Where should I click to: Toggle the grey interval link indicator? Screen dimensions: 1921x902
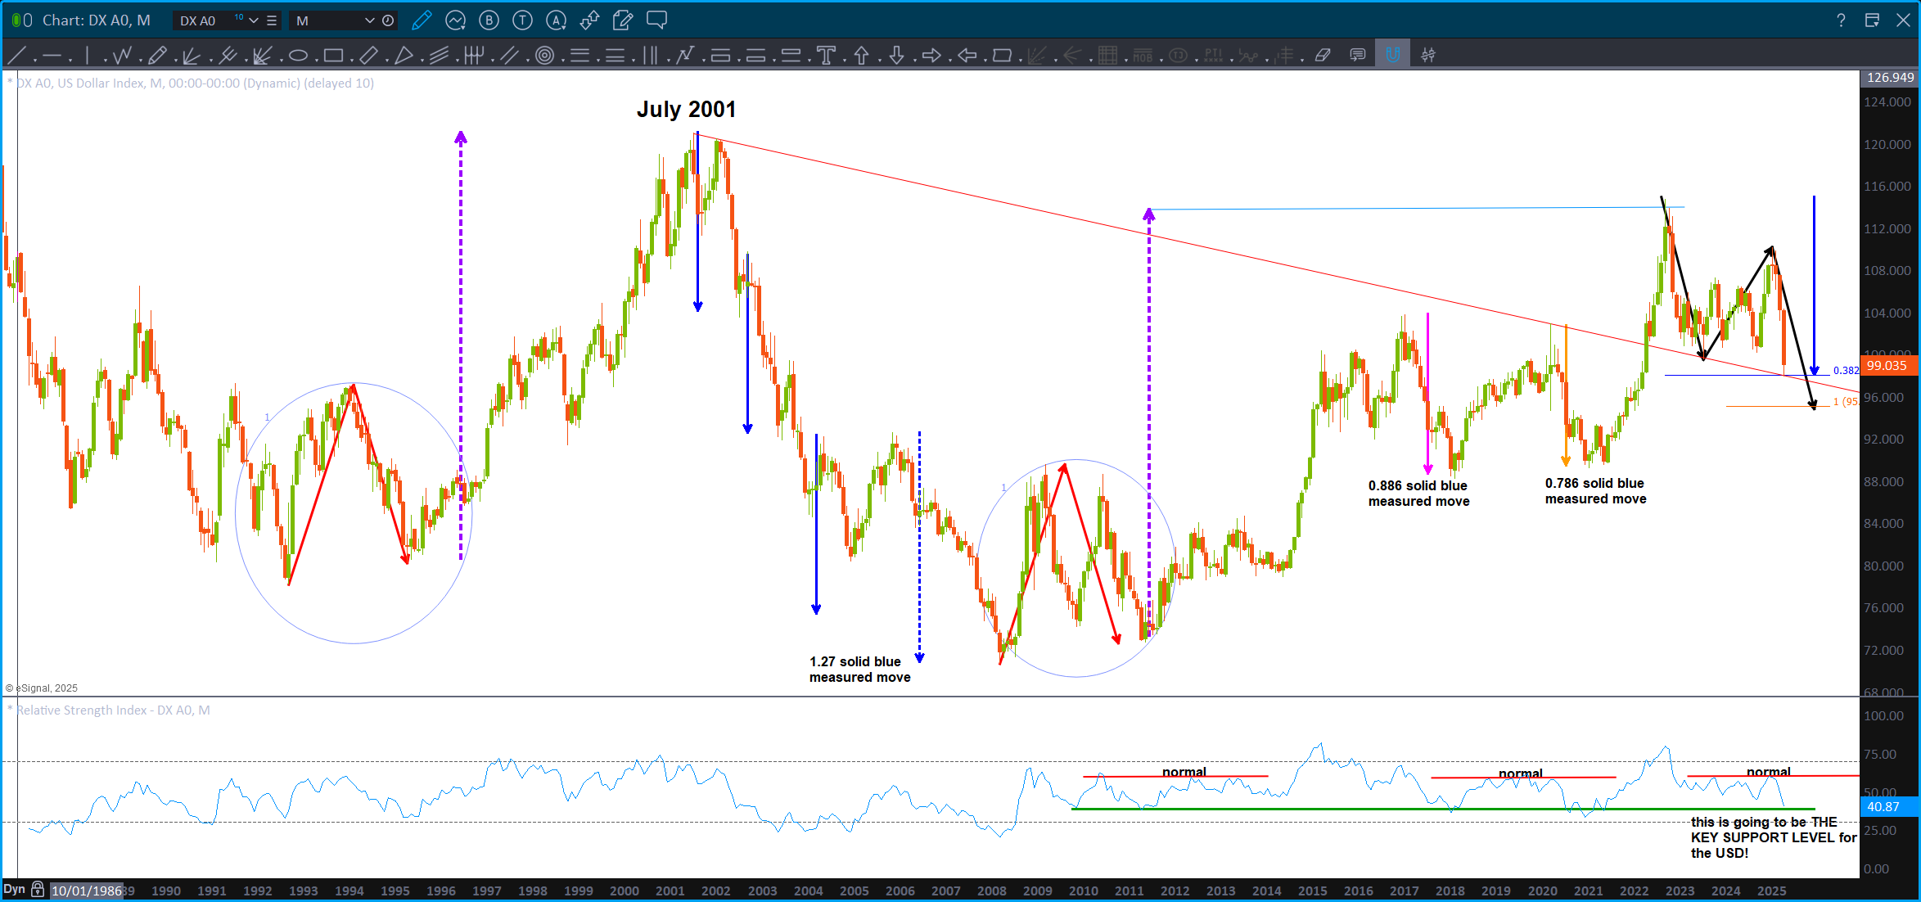click(28, 20)
